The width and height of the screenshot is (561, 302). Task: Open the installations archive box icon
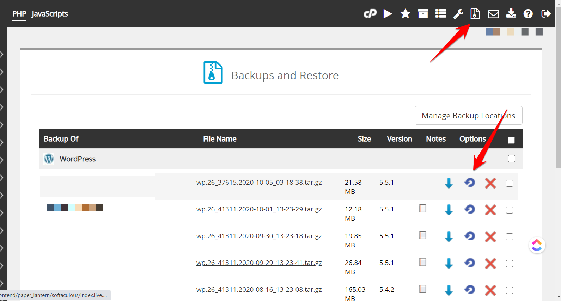423,14
